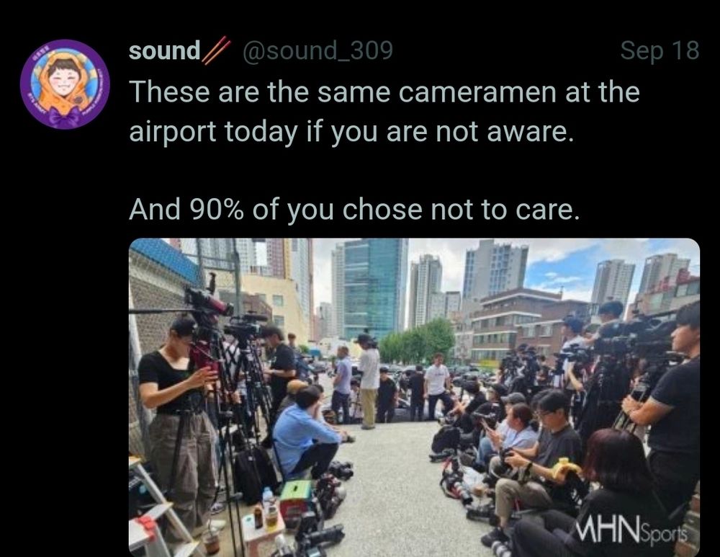Click the "These are the same cameramen" line

pos(384,92)
